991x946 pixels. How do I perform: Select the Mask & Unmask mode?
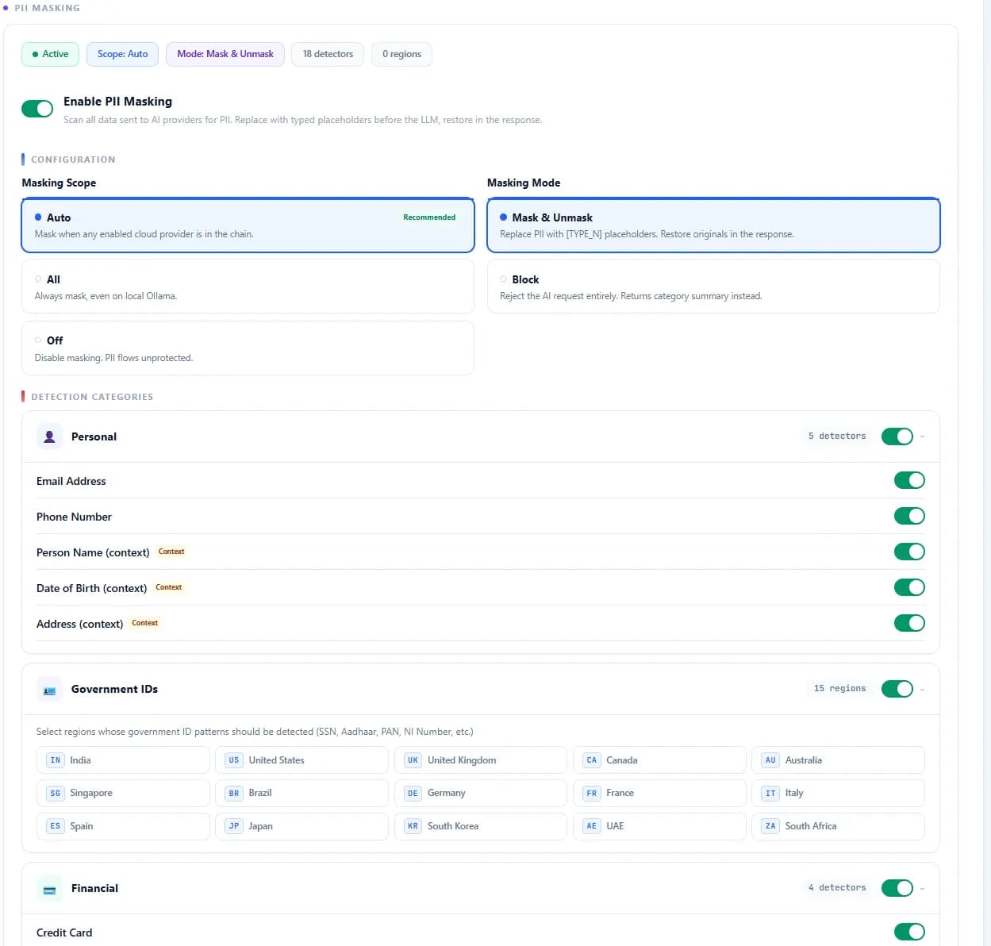713,225
